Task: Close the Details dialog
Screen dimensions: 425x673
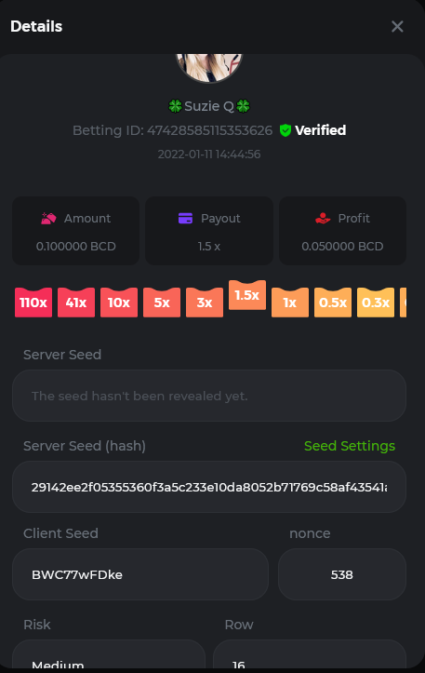Action: (397, 27)
